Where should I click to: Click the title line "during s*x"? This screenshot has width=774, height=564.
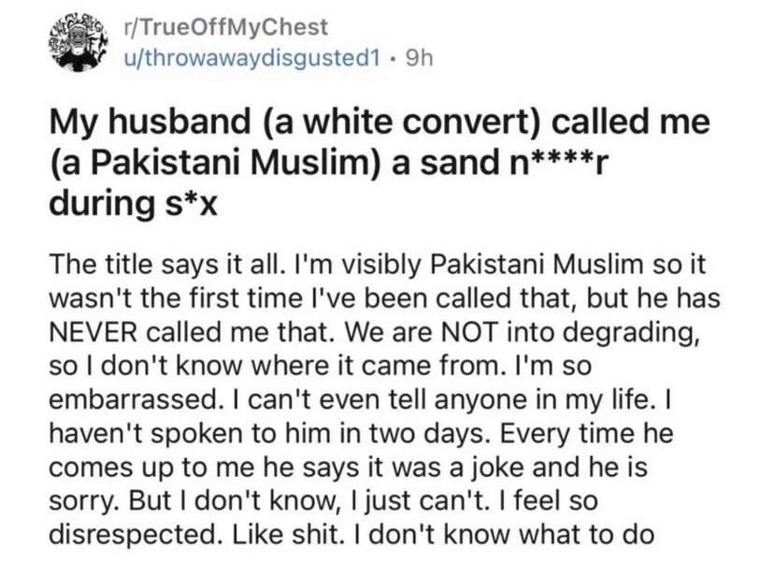click(x=134, y=204)
